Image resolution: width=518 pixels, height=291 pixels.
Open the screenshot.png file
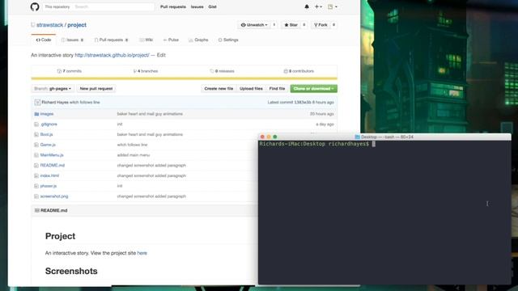[54, 196]
